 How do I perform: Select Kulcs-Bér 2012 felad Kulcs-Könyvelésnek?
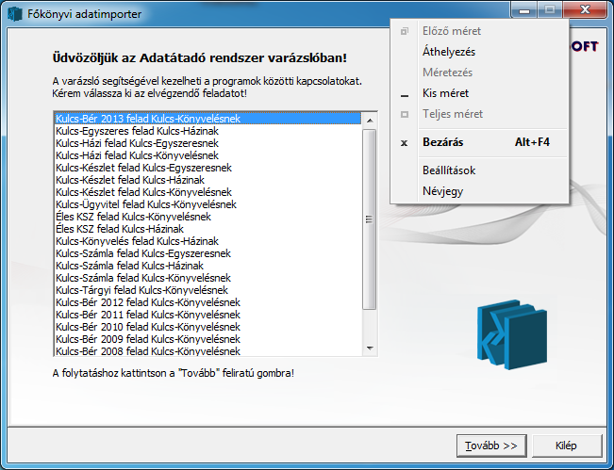click(x=207, y=302)
